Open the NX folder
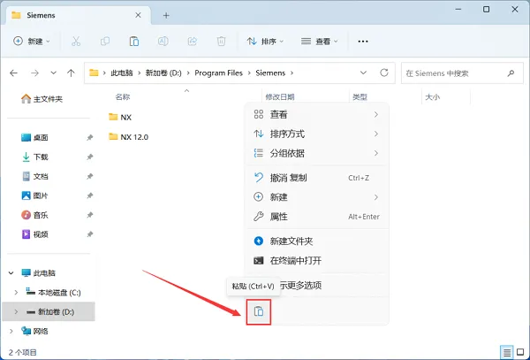Viewport: 530px width, 360px height. (x=120, y=117)
